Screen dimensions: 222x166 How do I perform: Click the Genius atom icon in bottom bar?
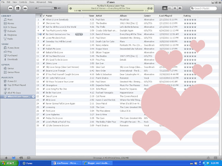[208, 158]
